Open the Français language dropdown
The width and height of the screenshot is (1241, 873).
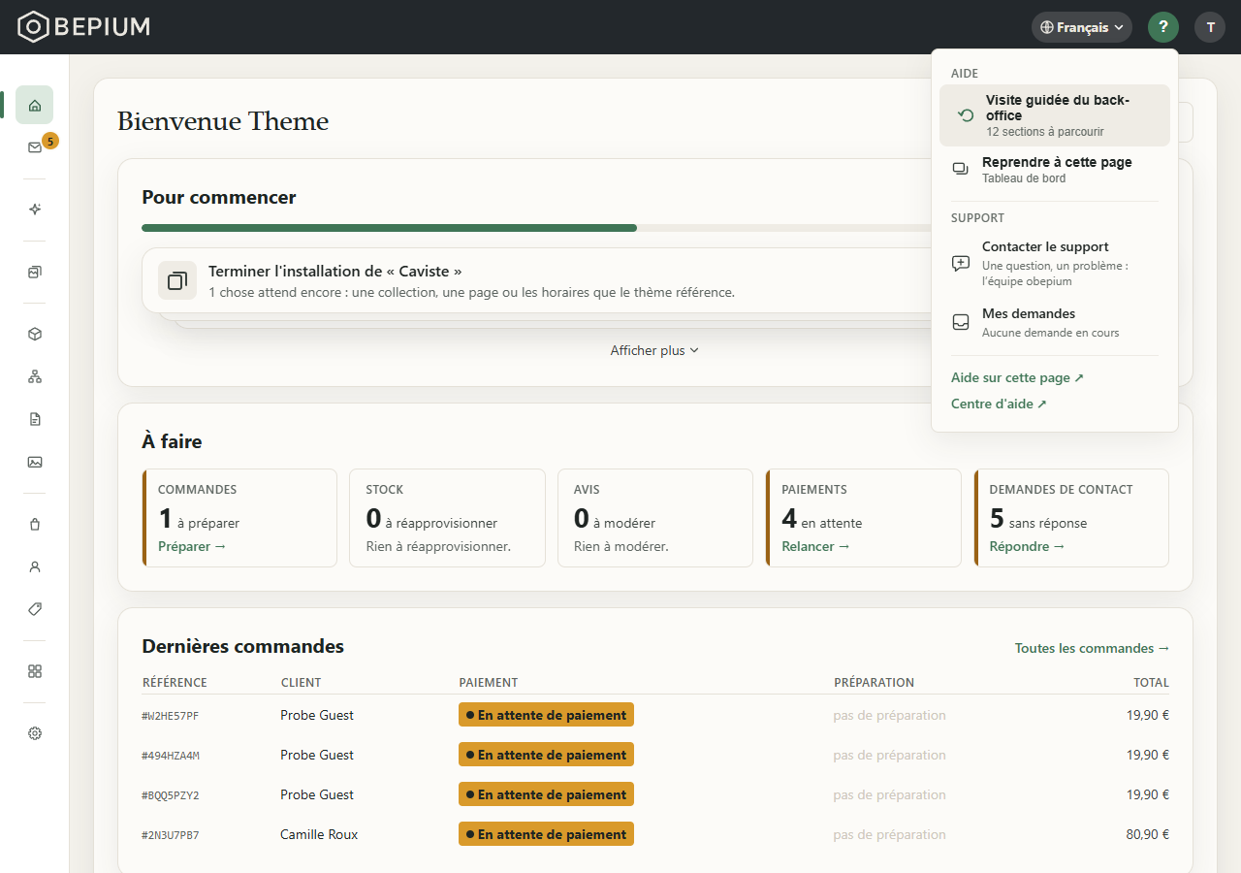tap(1082, 27)
